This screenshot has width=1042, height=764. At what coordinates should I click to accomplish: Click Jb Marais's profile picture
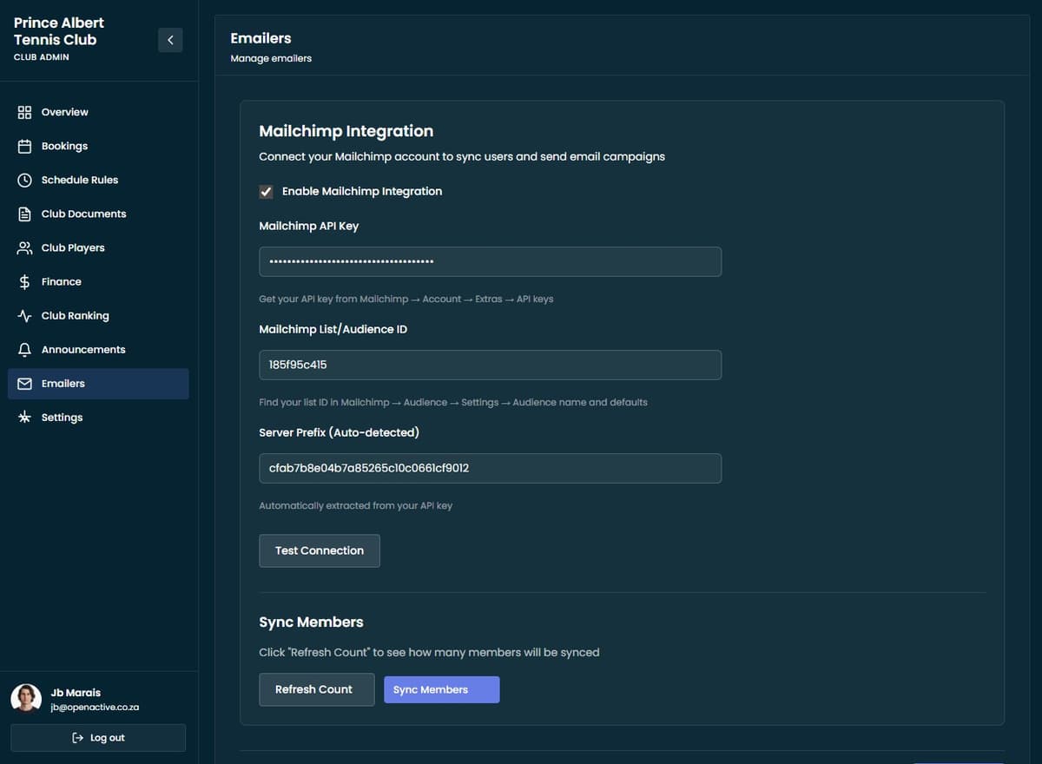pos(26,698)
